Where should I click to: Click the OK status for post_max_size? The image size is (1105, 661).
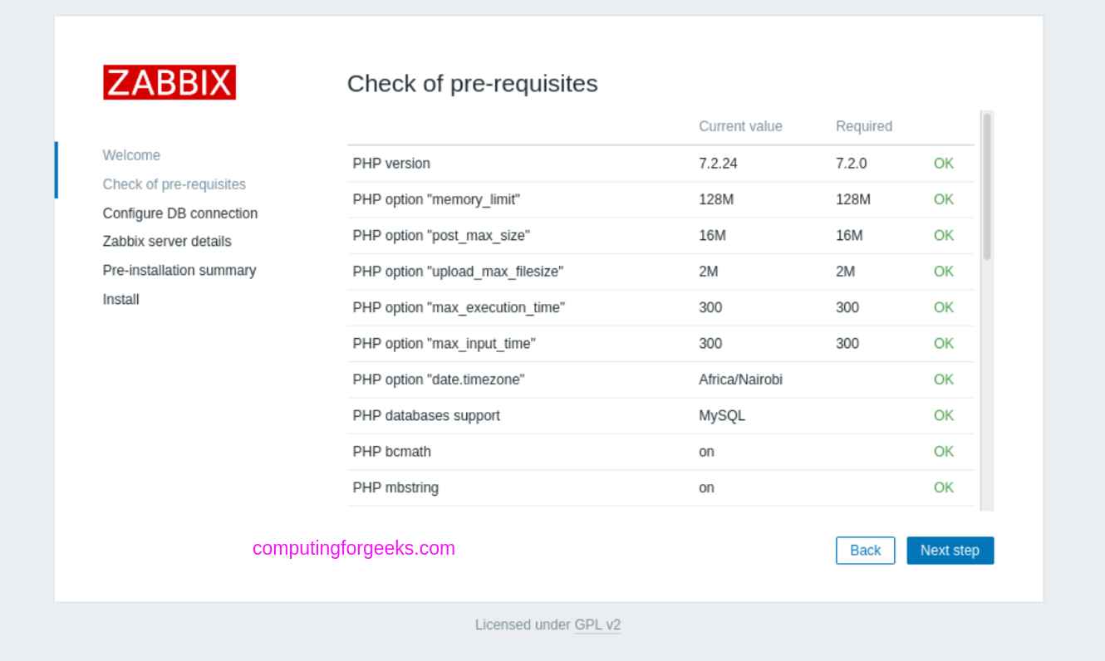(x=943, y=236)
